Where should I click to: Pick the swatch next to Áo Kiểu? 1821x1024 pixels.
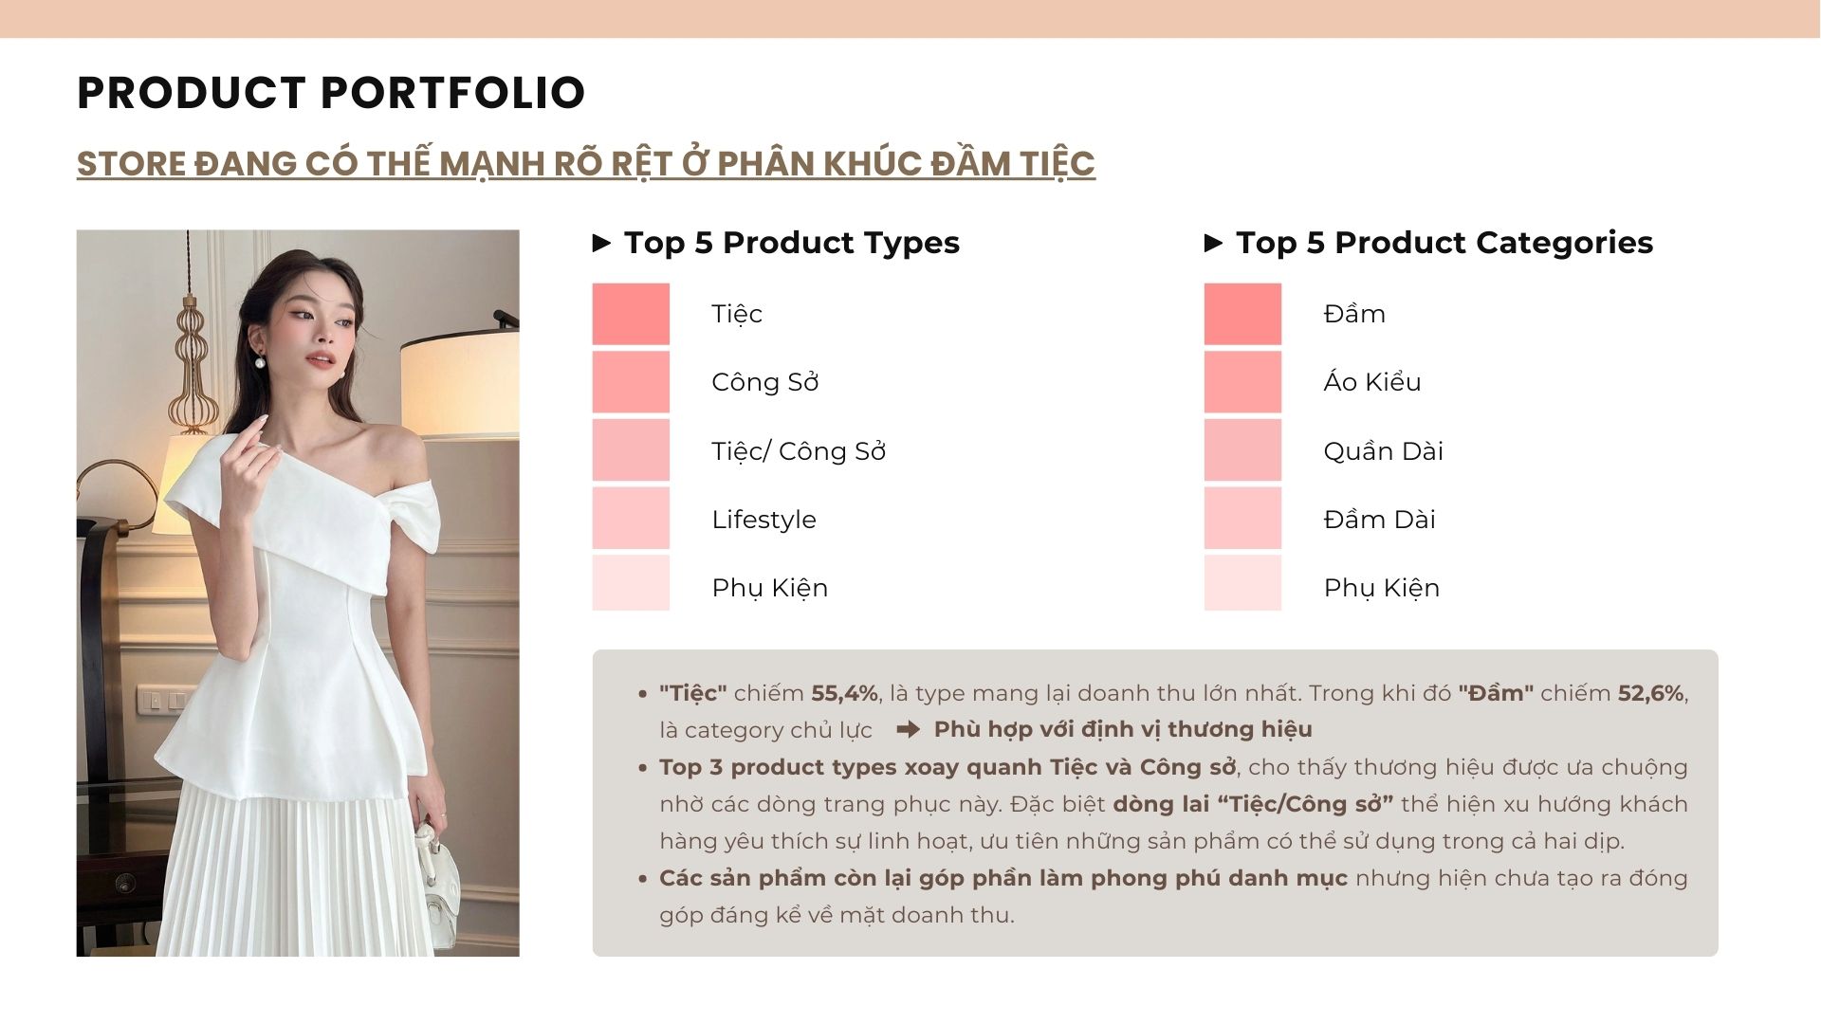coord(1242,382)
